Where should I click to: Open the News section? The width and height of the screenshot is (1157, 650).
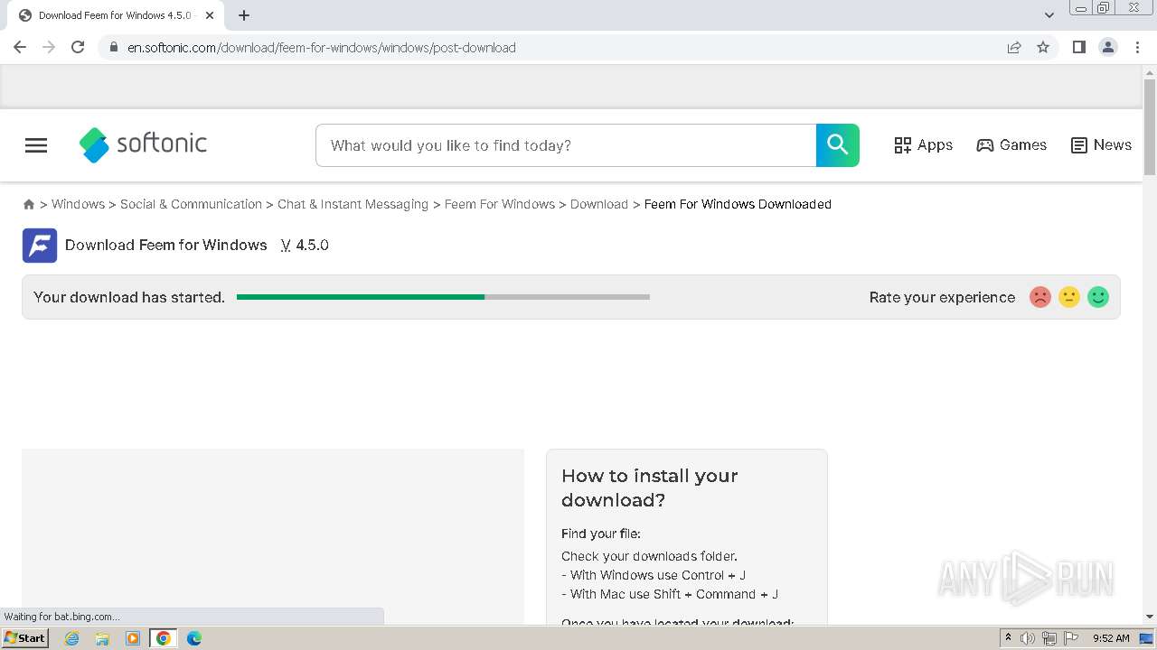pyautogui.click(x=1101, y=145)
